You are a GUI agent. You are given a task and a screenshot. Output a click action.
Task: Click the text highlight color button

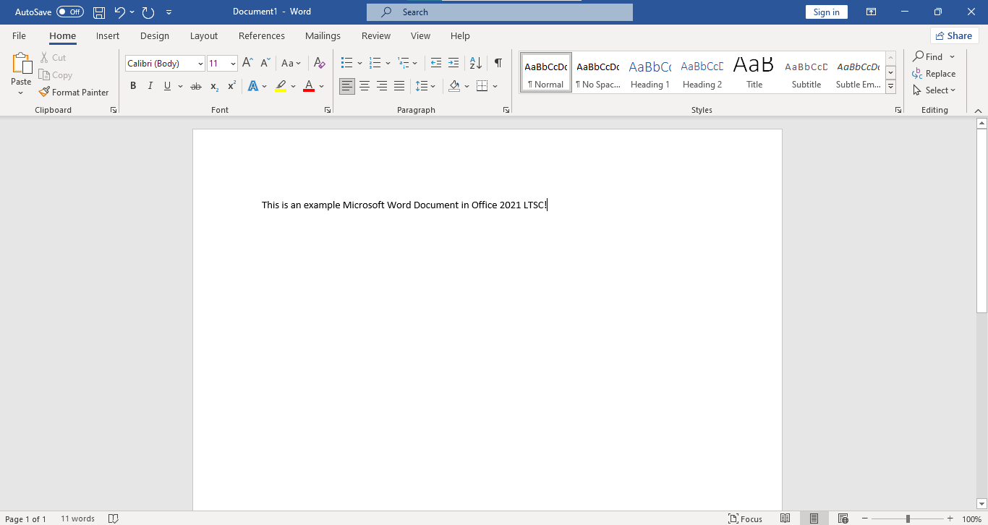[281, 86]
